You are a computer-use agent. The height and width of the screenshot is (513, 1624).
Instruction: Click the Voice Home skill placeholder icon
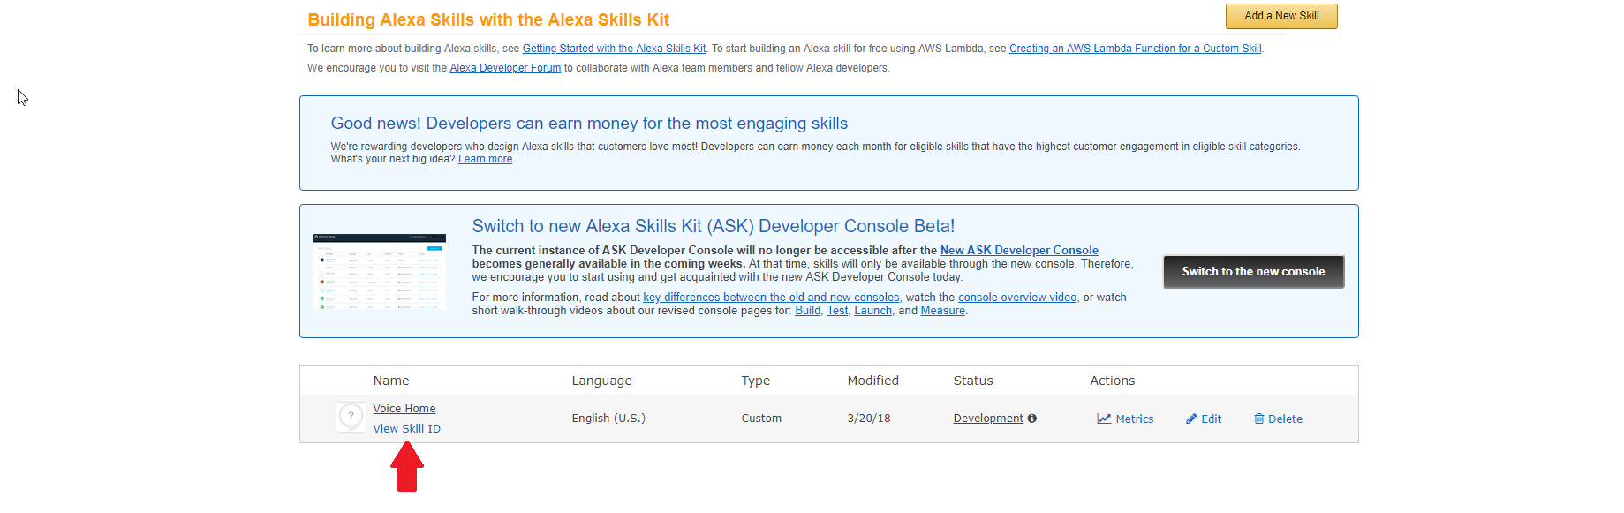click(351, 417)
